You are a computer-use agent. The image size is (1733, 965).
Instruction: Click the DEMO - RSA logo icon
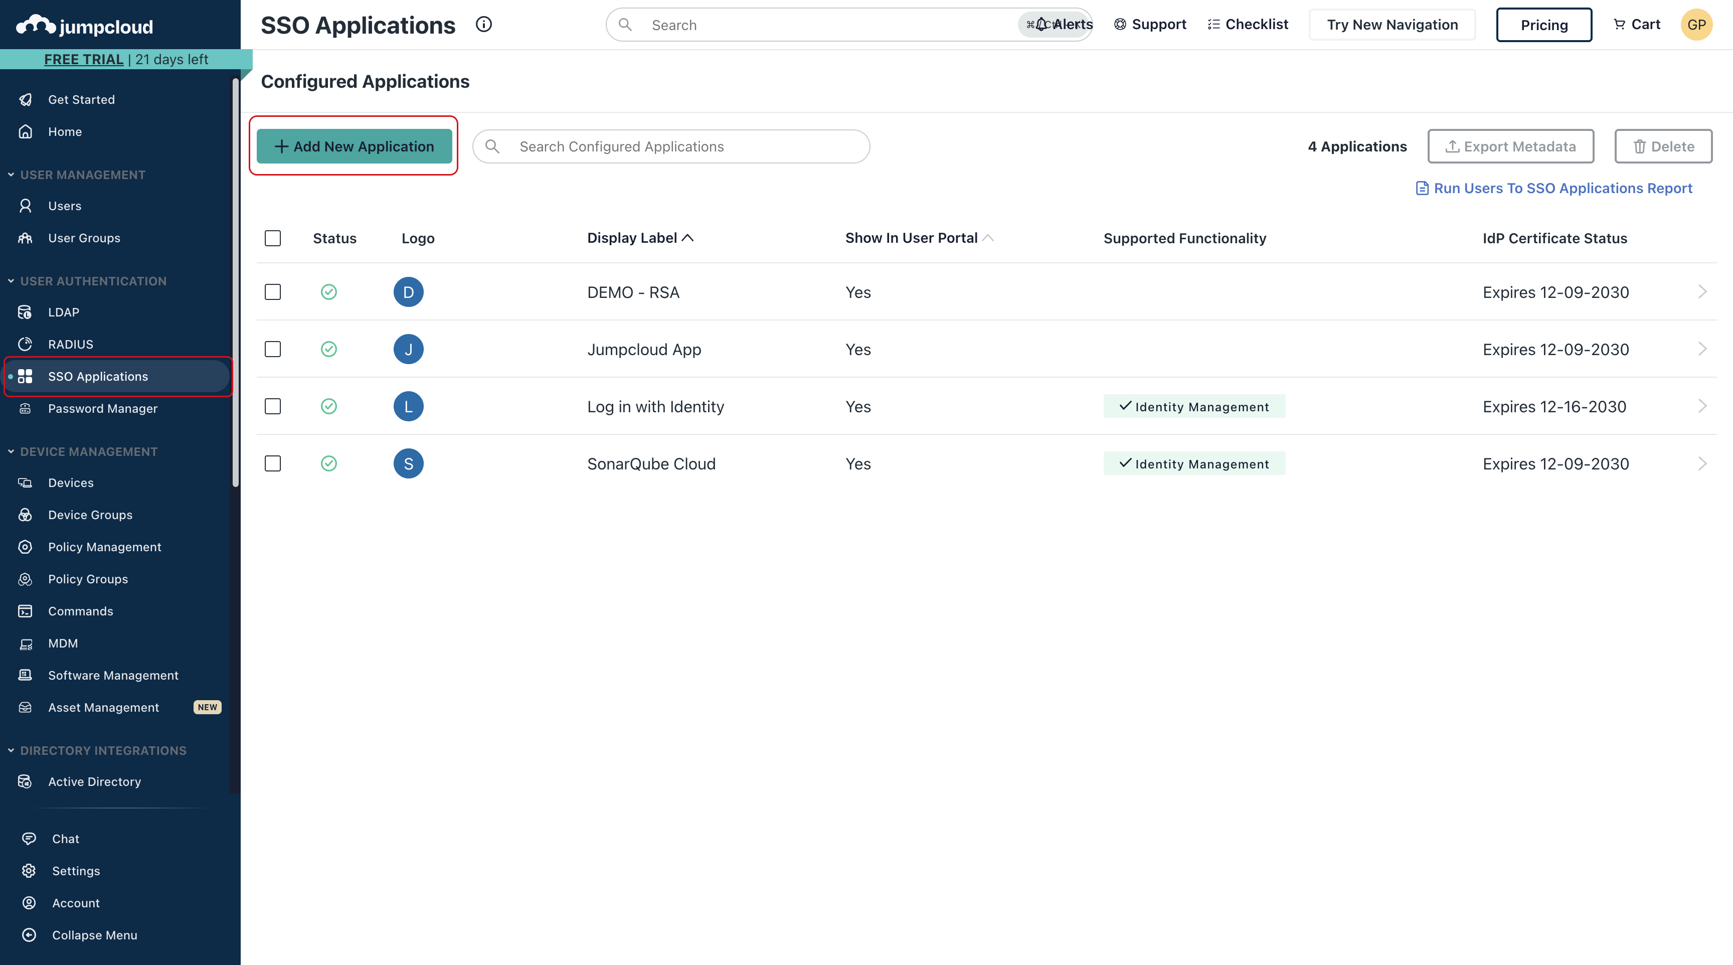click(408, 292)
